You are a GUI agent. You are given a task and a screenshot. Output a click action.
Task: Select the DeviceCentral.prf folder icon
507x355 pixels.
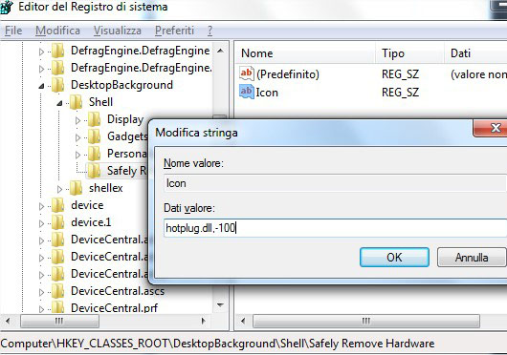(58, 307)
